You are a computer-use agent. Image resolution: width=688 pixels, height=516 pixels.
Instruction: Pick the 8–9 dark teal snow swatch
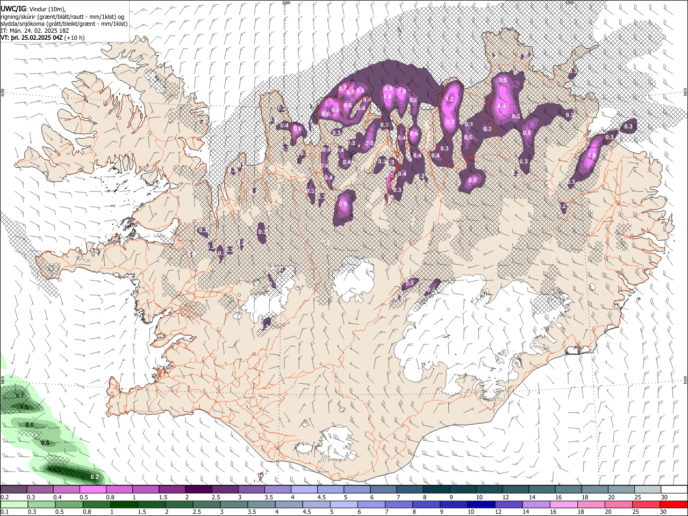tap(436, 490)
